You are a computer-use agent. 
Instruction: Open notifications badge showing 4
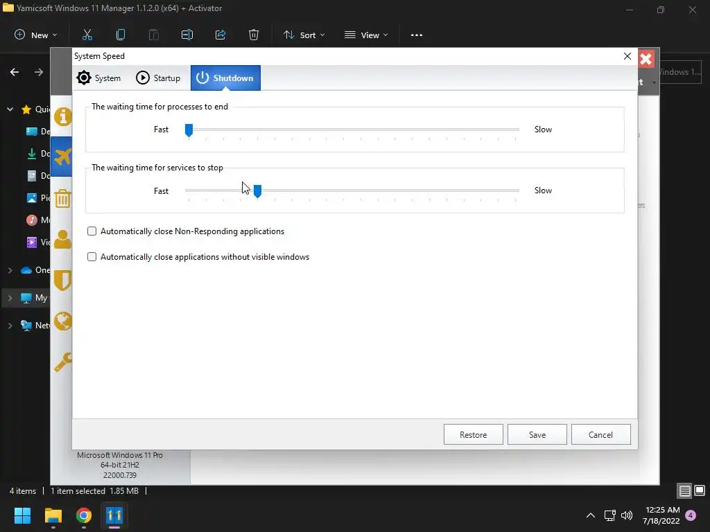click(x=691, y=515)
